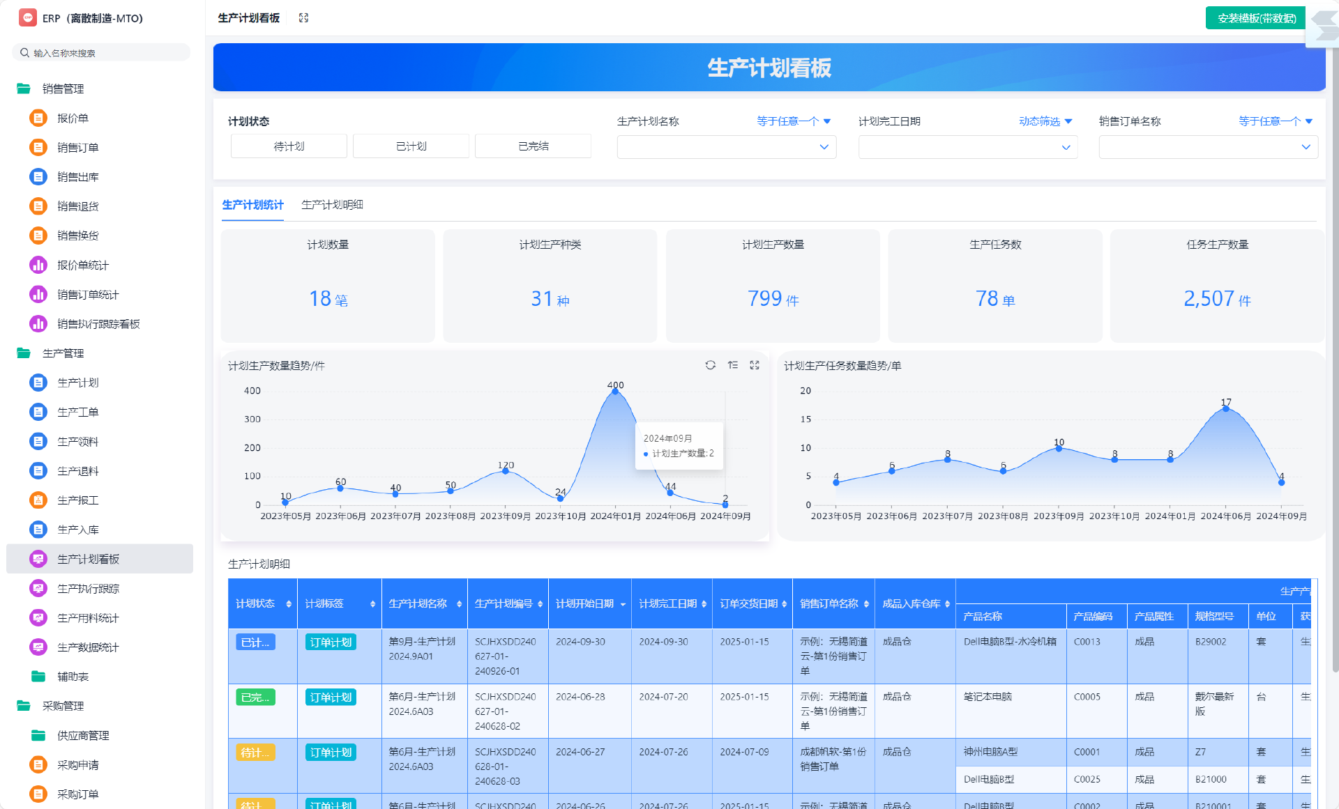Refresh the 计划生产数量趋势 chart
This screenshot has width=1339, height=809.
click(710, 365)
